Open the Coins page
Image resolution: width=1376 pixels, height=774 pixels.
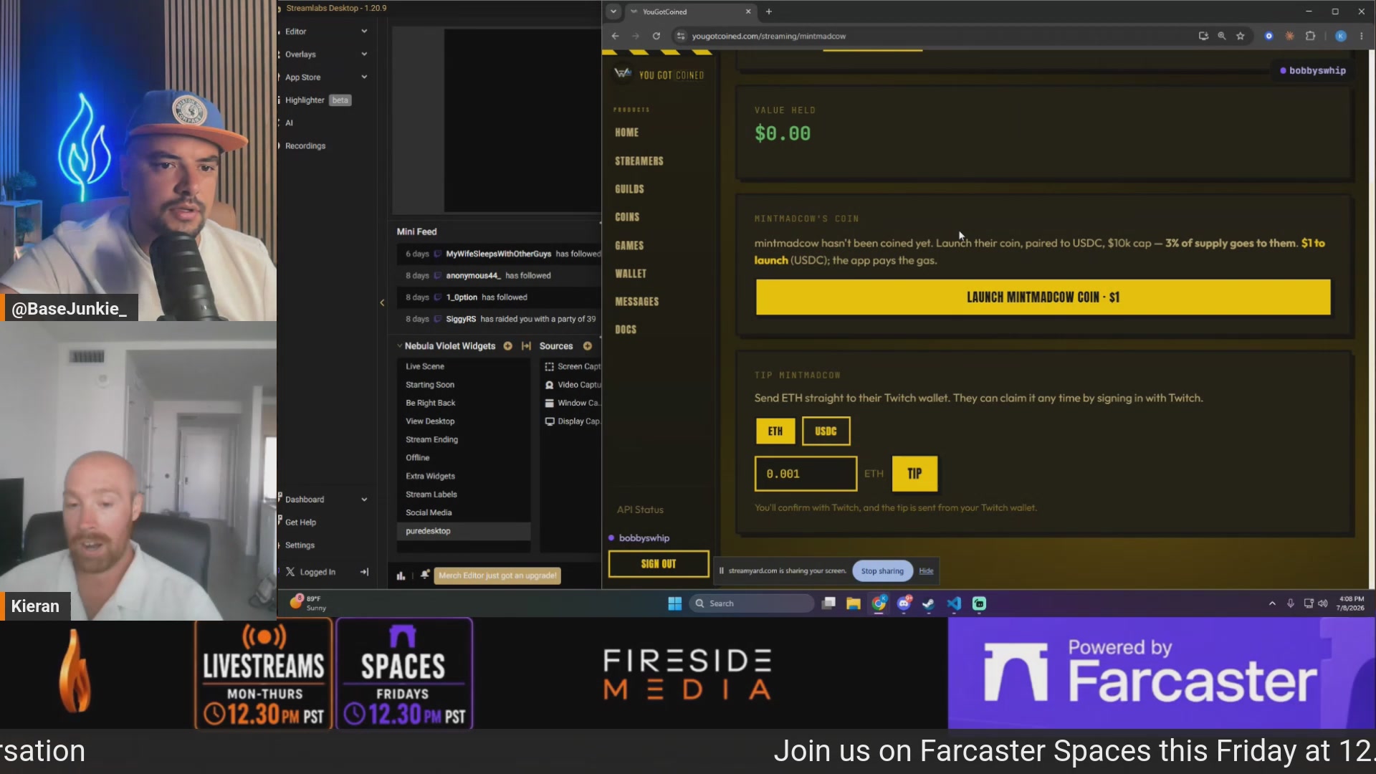tap(627, 217)
